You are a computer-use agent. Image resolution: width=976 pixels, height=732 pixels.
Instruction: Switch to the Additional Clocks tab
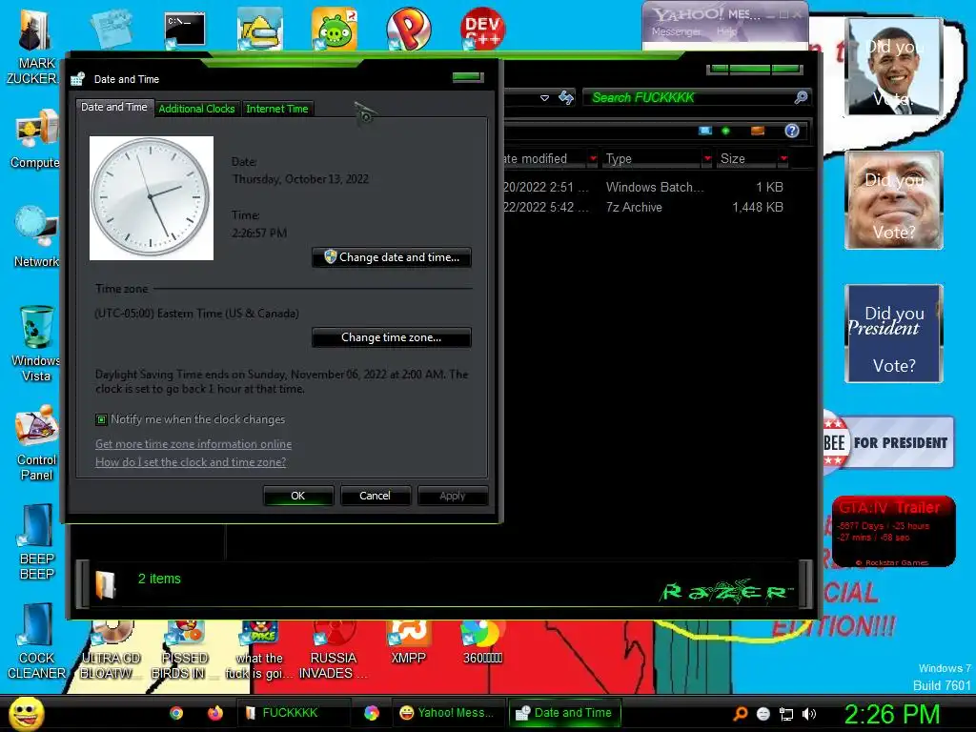pyautogui.click(x=196, y=109)
